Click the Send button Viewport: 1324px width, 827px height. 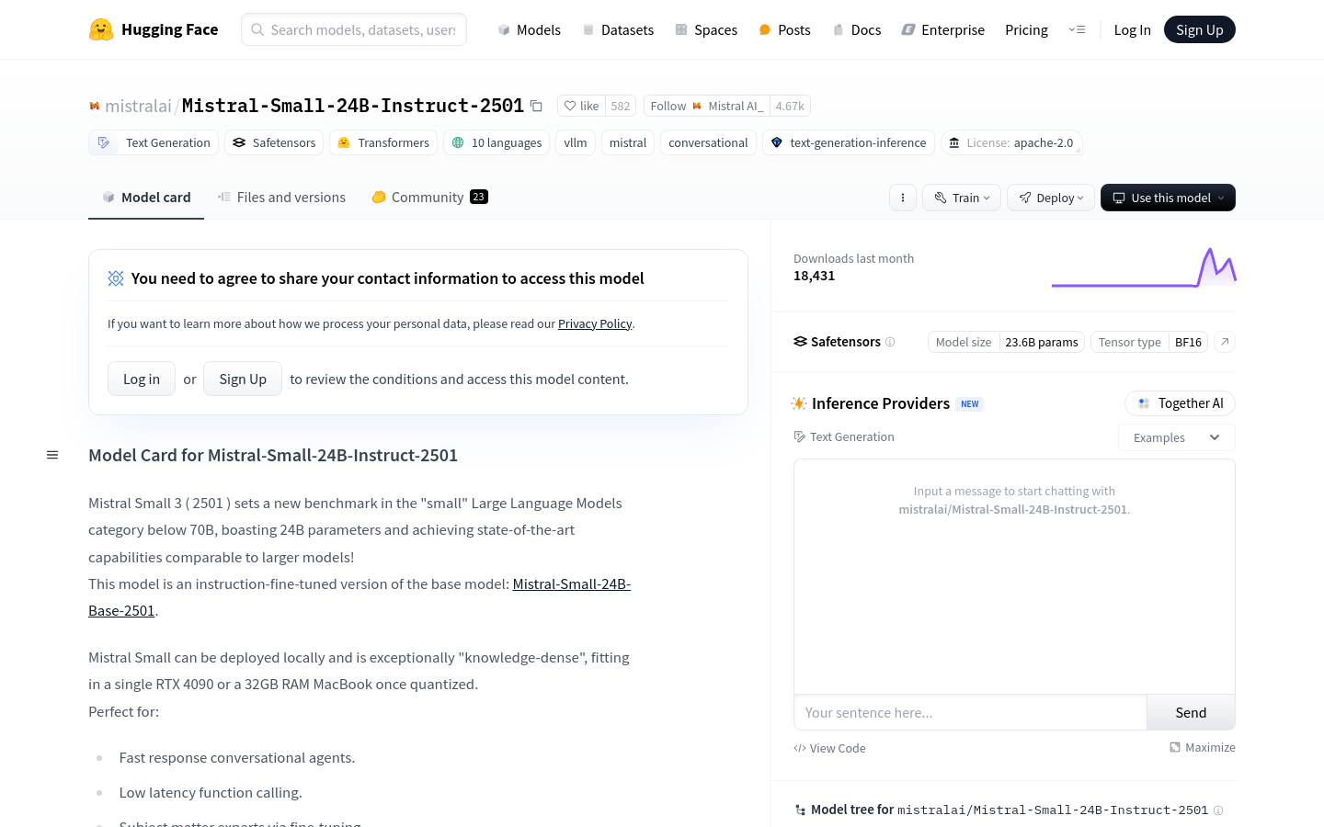pyautogui.click(x=1191, y=712)
